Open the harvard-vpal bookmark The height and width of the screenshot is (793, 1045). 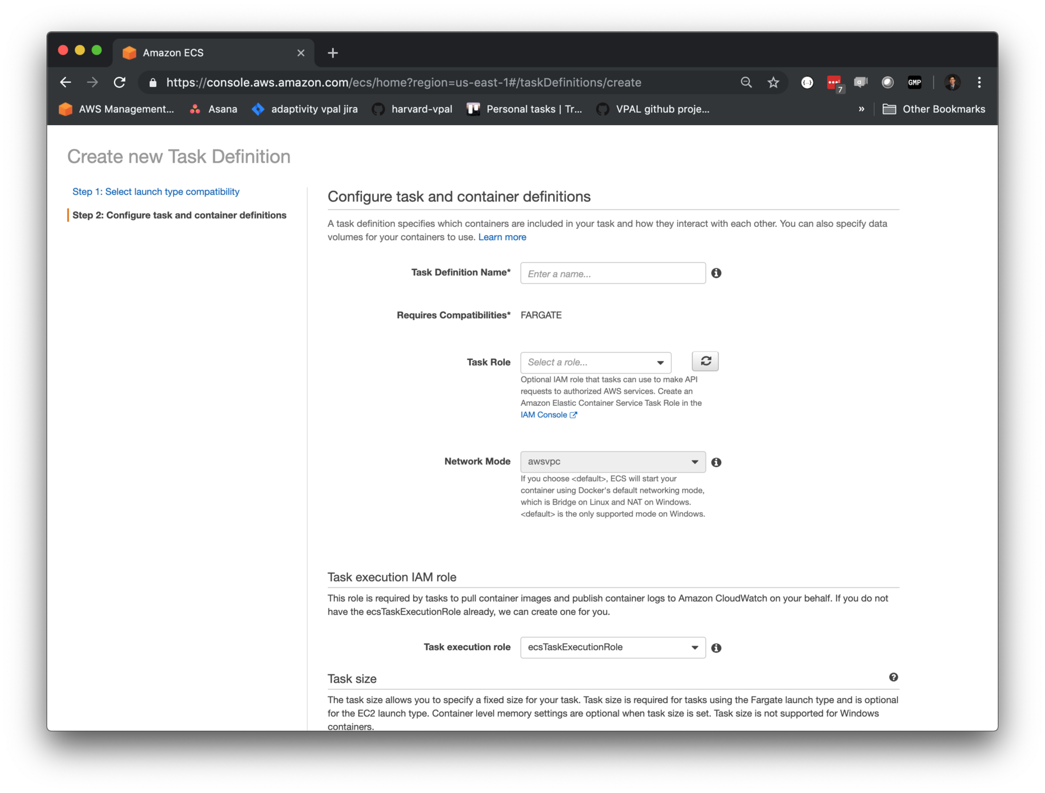tap(412, 109)
